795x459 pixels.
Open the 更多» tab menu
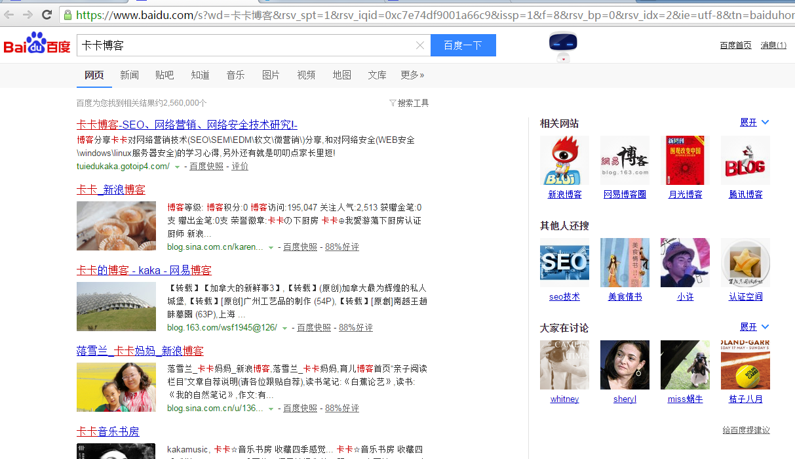(412, 75)
